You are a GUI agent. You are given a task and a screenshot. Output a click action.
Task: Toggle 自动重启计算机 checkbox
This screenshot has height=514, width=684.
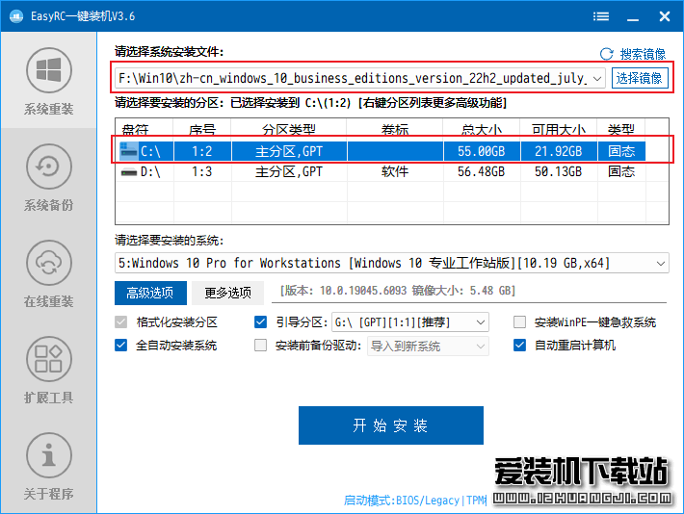(519, 346)
